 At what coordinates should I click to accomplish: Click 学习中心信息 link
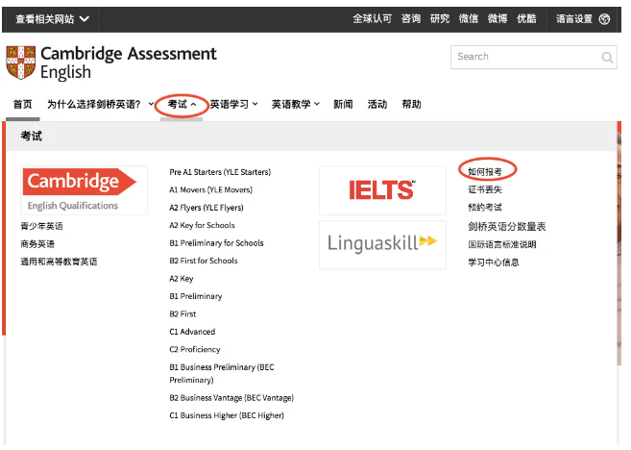point(494,262)
